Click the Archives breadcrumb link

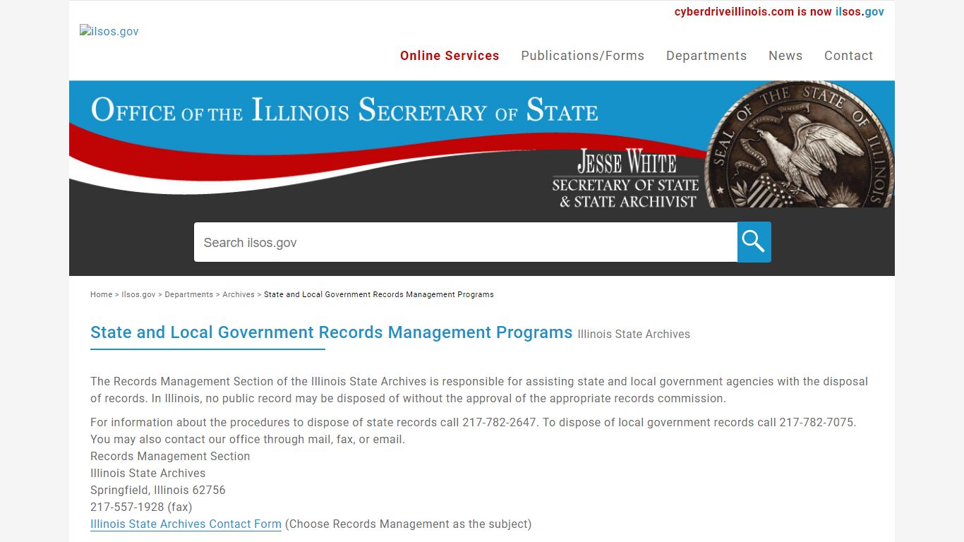point(239,294)
